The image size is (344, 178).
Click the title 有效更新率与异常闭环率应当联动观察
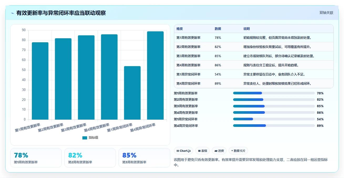pos(61,13)
